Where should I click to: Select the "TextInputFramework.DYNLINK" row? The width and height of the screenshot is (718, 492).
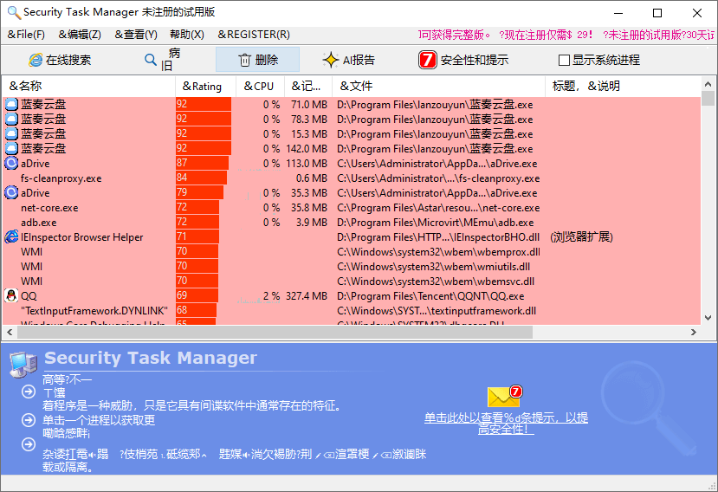point(352,311)
